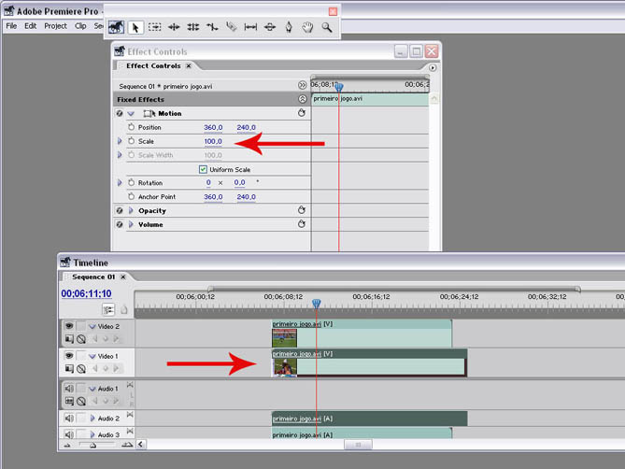The height and width of the screenshot is (469, 625).
Task: Open the Edit menu
Action: tap(31, 26)
